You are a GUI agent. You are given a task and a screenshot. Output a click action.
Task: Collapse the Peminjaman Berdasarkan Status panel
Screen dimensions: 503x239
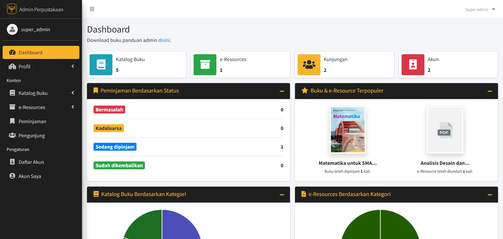point(282,91)
